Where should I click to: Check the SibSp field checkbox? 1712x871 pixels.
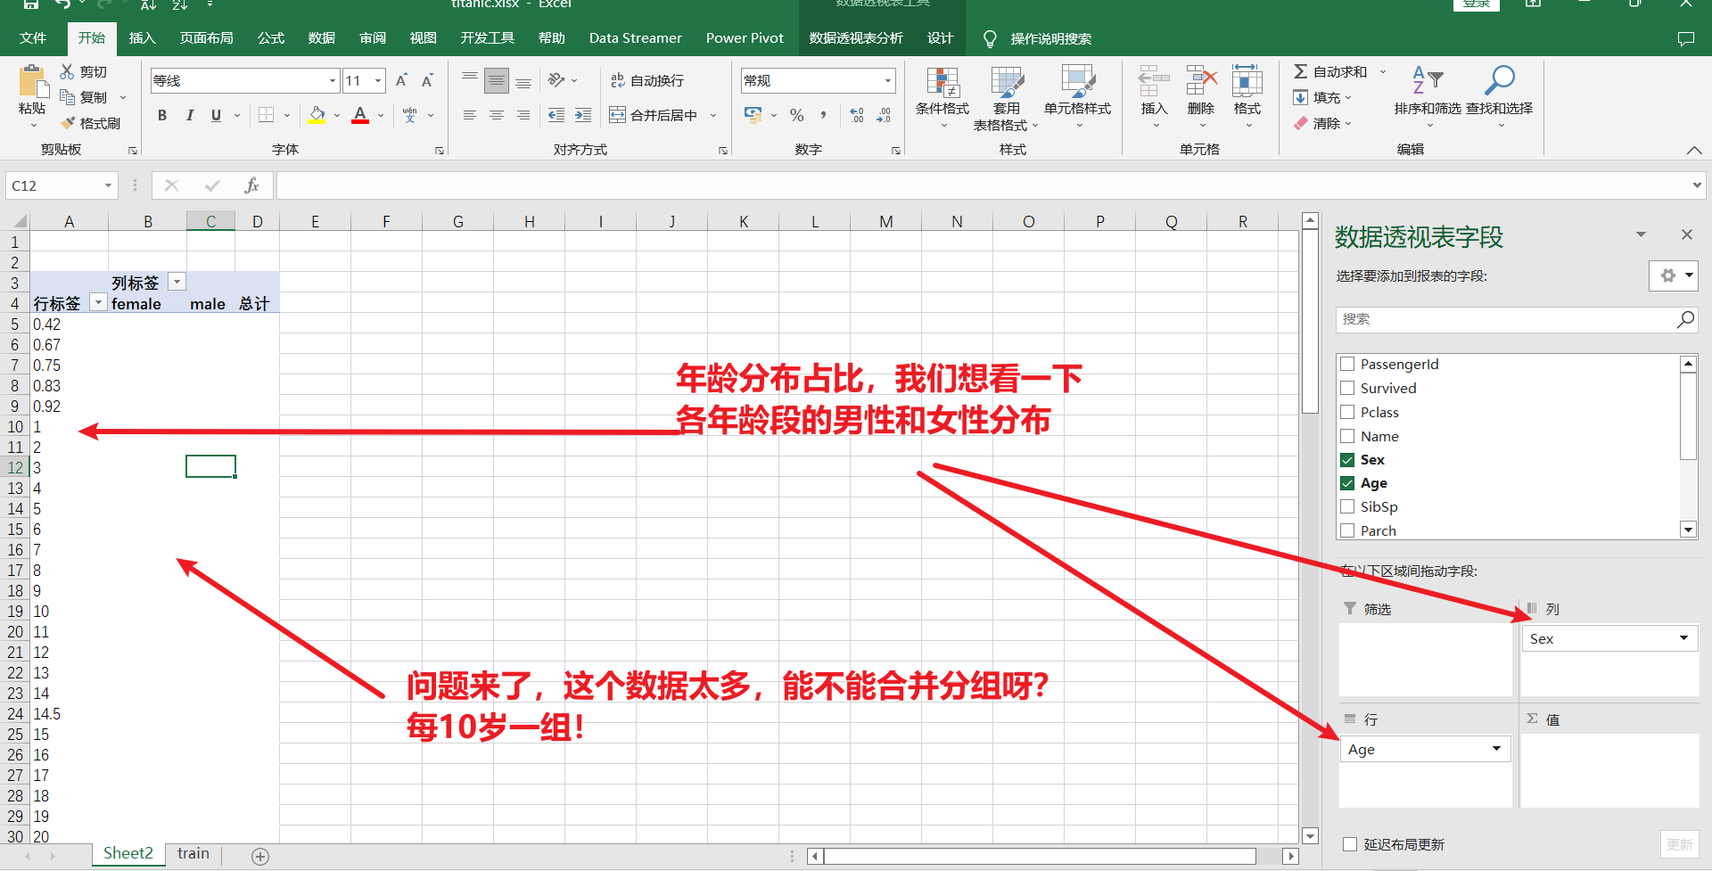(1347, 506)
